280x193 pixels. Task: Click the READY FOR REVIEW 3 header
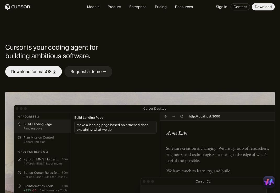pos(32,152)
